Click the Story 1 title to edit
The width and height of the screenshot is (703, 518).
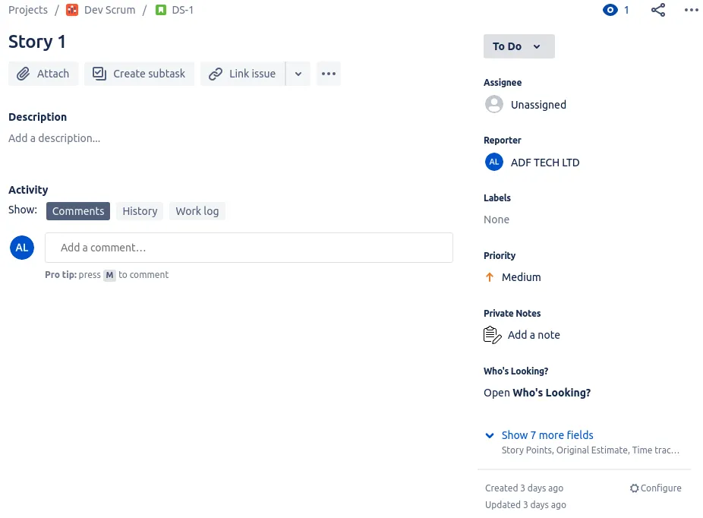37,42
